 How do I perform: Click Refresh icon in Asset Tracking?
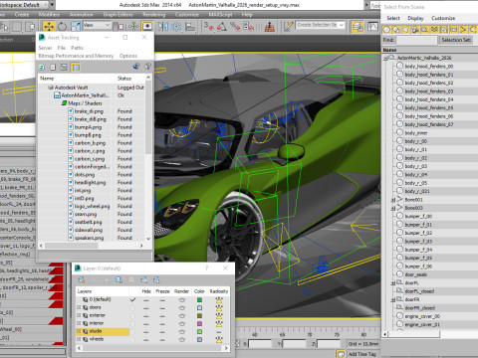pos(42,67)
